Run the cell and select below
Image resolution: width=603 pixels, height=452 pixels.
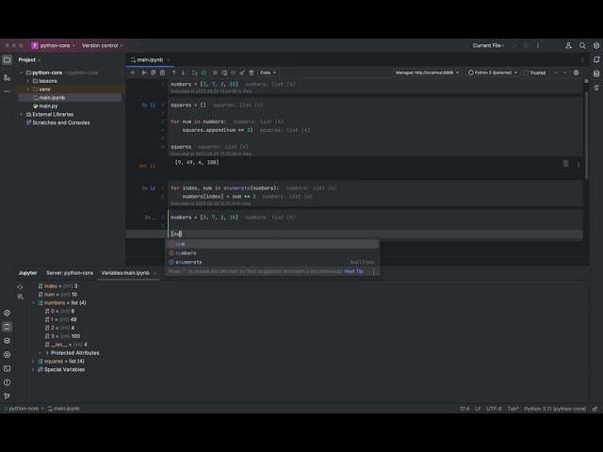[x=195, y=73]
